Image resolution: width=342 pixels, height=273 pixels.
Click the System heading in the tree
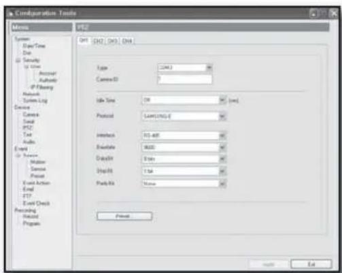pos(22,39)
